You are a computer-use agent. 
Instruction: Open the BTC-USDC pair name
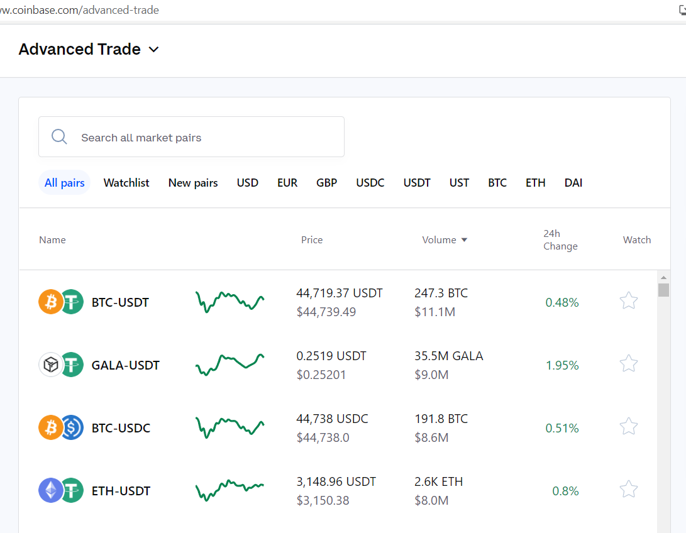(121, 428)
